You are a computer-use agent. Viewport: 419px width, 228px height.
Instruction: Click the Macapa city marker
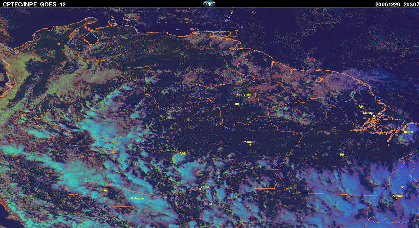374,116
